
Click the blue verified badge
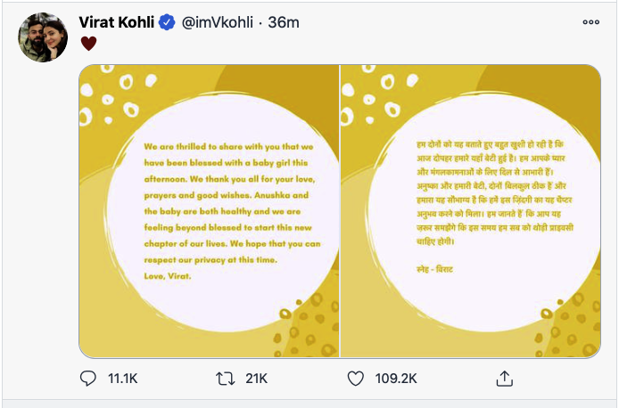[x=167, y=20]
